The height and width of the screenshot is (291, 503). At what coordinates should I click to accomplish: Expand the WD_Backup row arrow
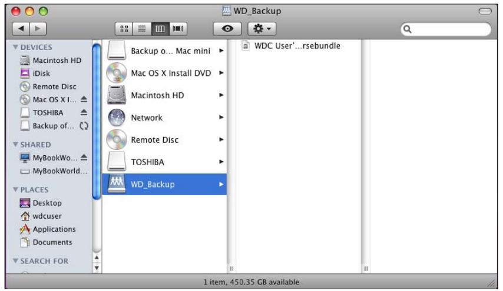[x=221, y=184]
